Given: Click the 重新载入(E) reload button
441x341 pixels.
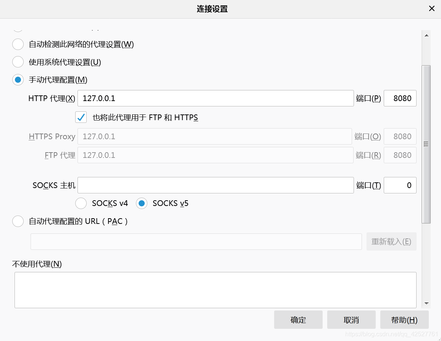Looking at the screenshot, I should 391,241.
